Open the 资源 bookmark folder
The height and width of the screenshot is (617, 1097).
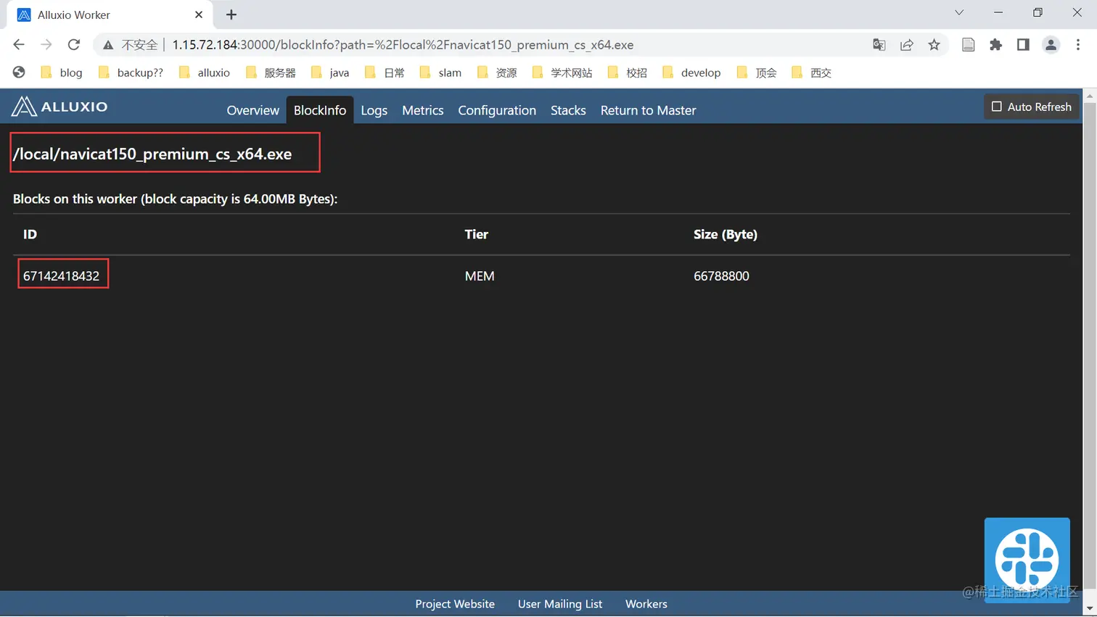(497, 73)
